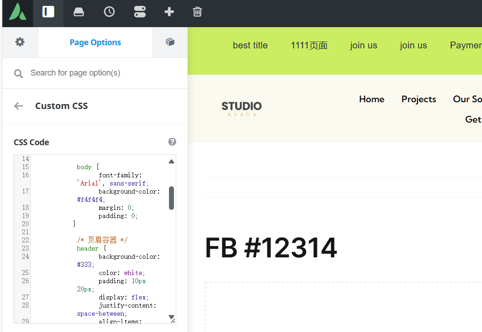Open the history clock icon
Image resolution: width=482 pixels, height=332 pixels.
pos(109,12)
